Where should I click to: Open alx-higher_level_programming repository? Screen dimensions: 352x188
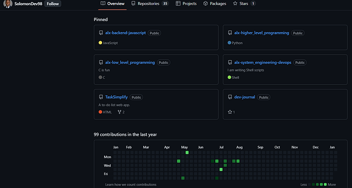[261, 33]
